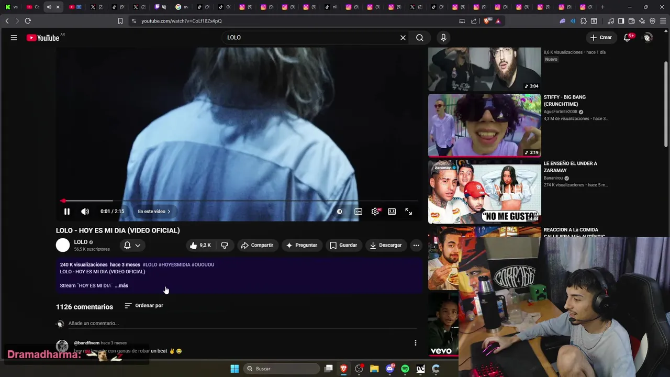The image size is (670, 377).
Task: Click the #HOYESMIDIA hashtag
Action: click(174, 265)
